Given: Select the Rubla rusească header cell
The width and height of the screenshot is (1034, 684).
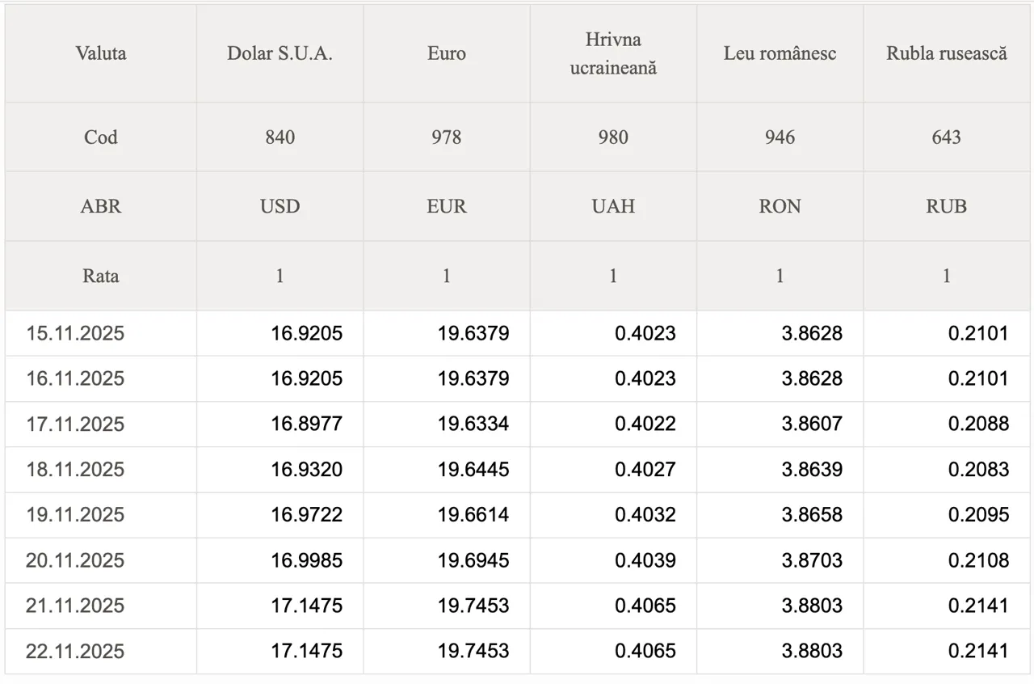Looking at the screenshot, I should [947, 53].
